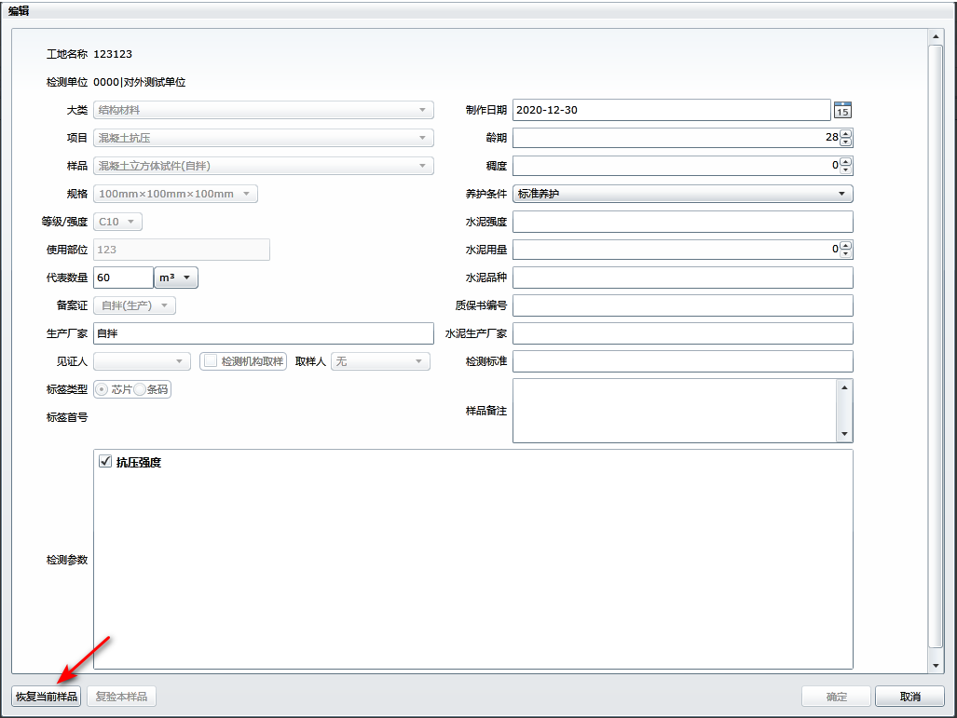Click the main window scrollbar down arrow
This screenshot has height=718, width=957.
click(936, 666)
